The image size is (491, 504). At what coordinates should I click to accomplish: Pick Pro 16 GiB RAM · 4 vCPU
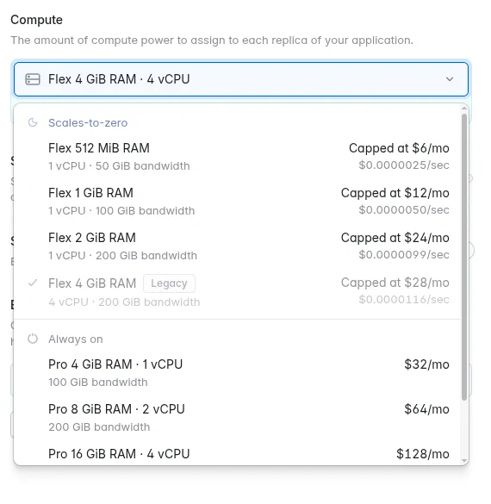(x=238, y=454)
